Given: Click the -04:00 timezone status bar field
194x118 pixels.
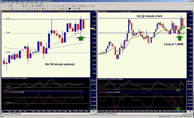Looking at the screenshot, I should [181, 116].
